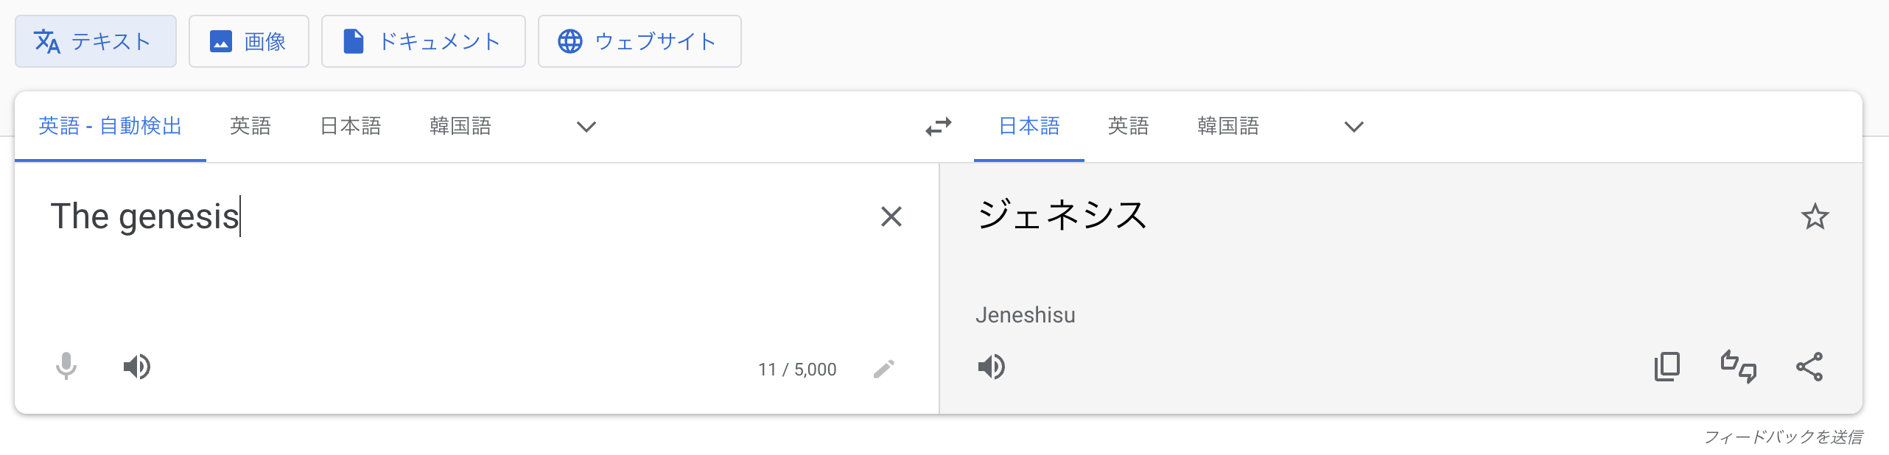
Task: Open the ドキュメント translation mode
Action: 424,41
